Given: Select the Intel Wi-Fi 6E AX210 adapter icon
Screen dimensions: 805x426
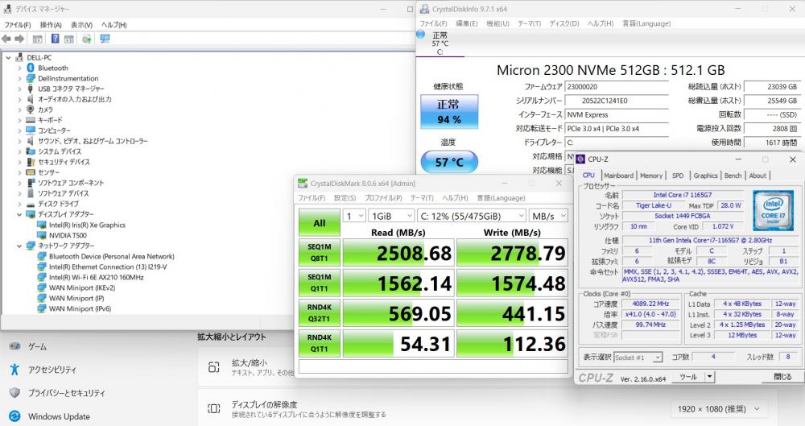Looking at the screenshot, I should pos(42,277).
